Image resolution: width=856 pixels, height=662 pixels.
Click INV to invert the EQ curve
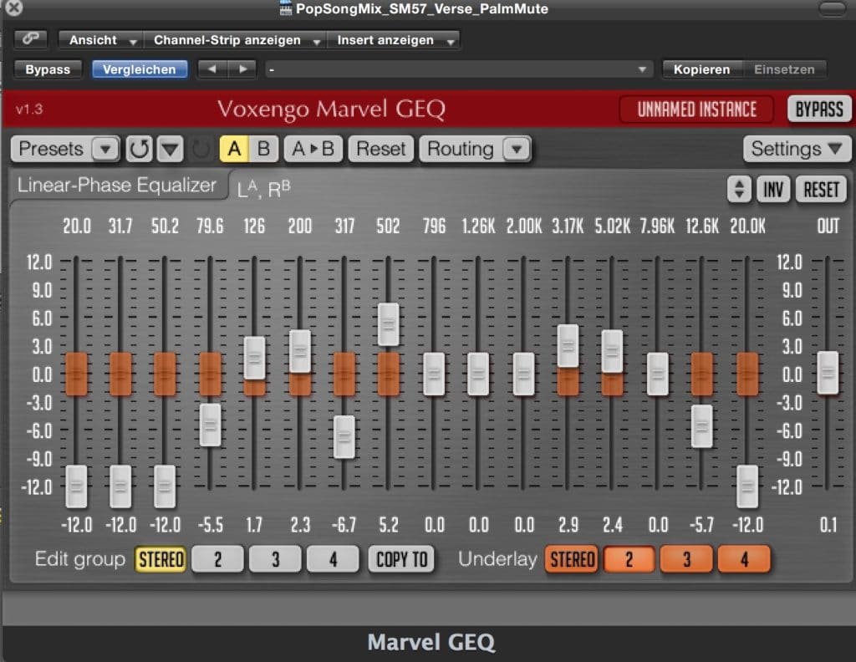click(x=773, y=190)
